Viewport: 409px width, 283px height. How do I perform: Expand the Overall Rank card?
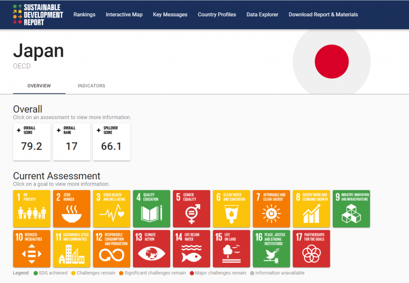click(72, 142)
